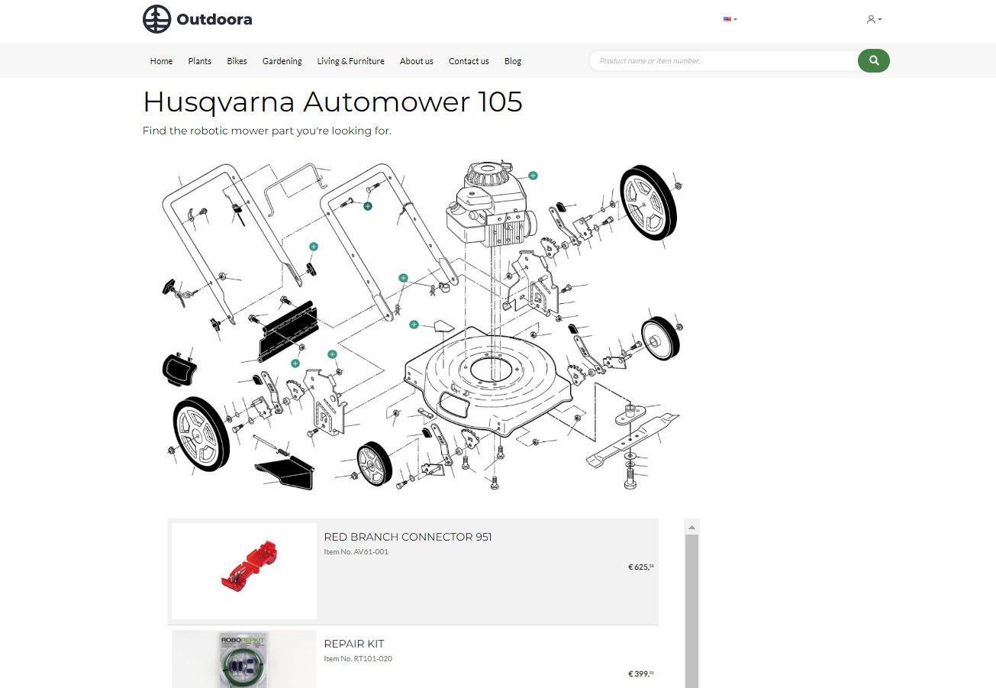Click the Outdoora brand name text
The image size is (996, 688).
click(x=214, y=20)
